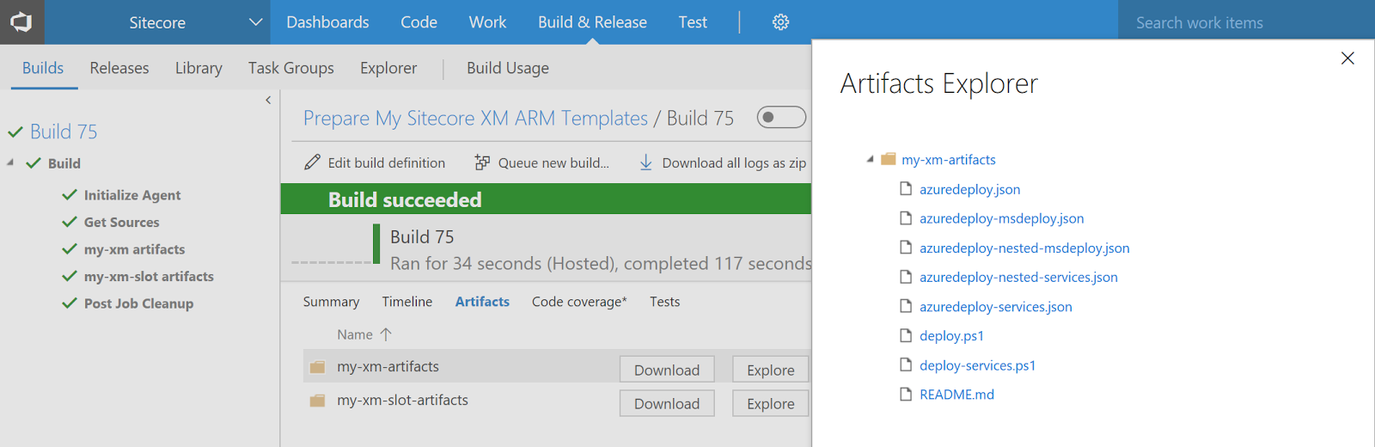
Task: Sort by the Name column header
Action: point(355,334)
